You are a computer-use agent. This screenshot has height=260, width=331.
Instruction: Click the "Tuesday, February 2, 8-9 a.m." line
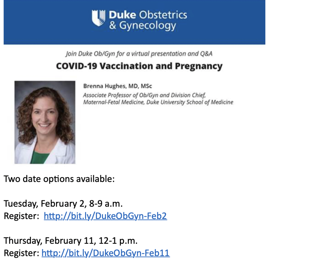coord(63,204)
